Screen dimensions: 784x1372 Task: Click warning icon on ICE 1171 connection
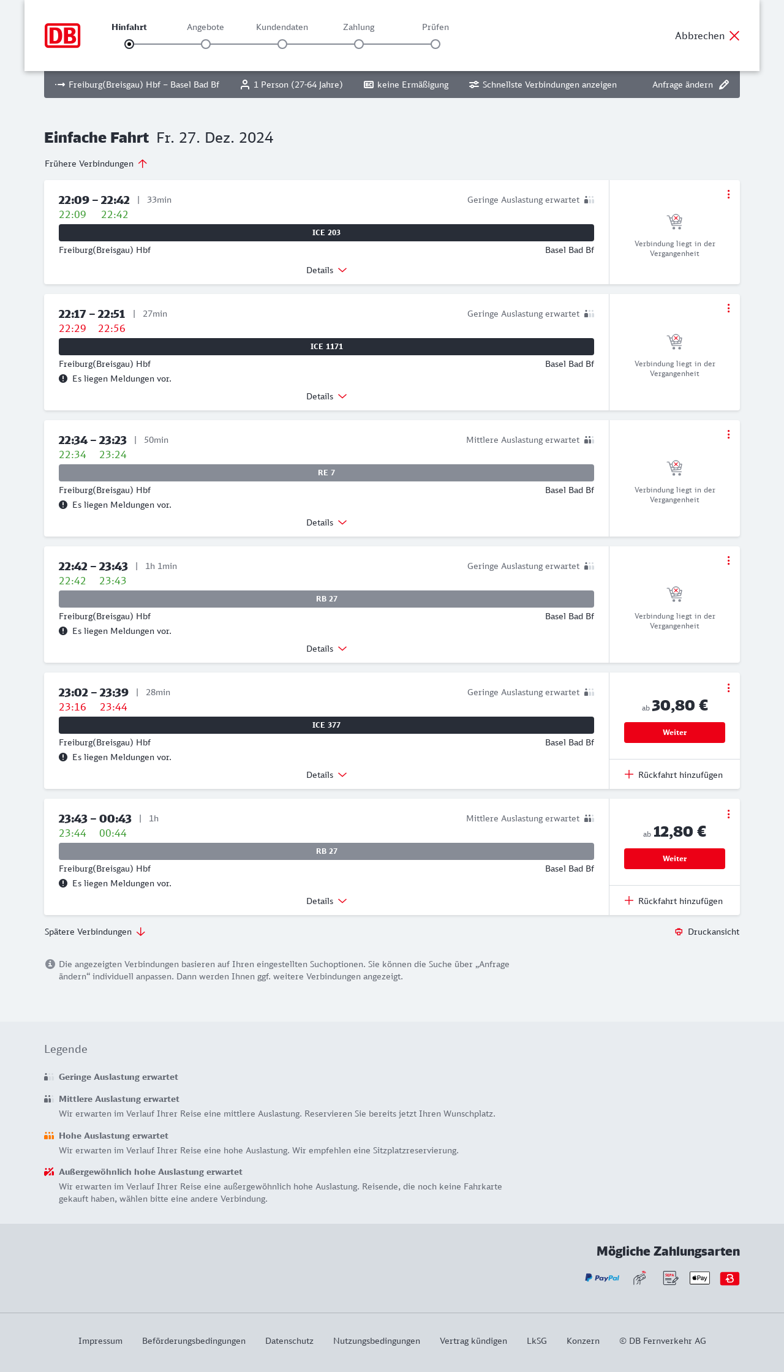click(63, 379)
